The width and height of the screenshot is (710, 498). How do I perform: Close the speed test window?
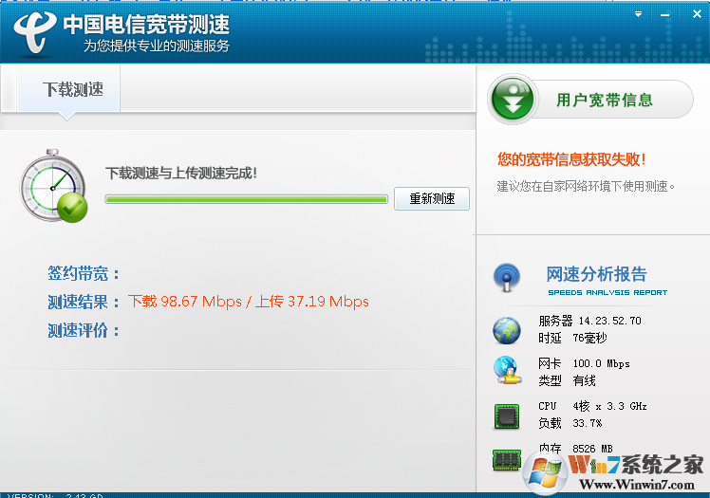coord(697,14)
